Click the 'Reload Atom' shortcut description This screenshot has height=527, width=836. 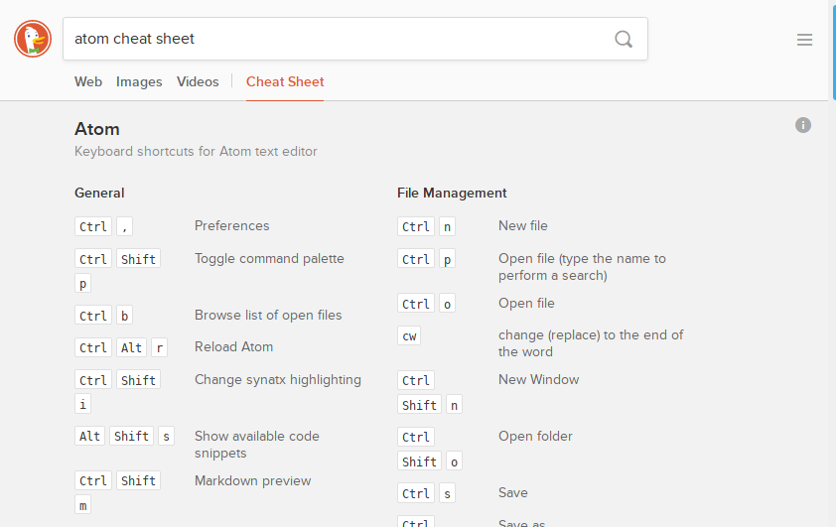[x=233, y=347]
